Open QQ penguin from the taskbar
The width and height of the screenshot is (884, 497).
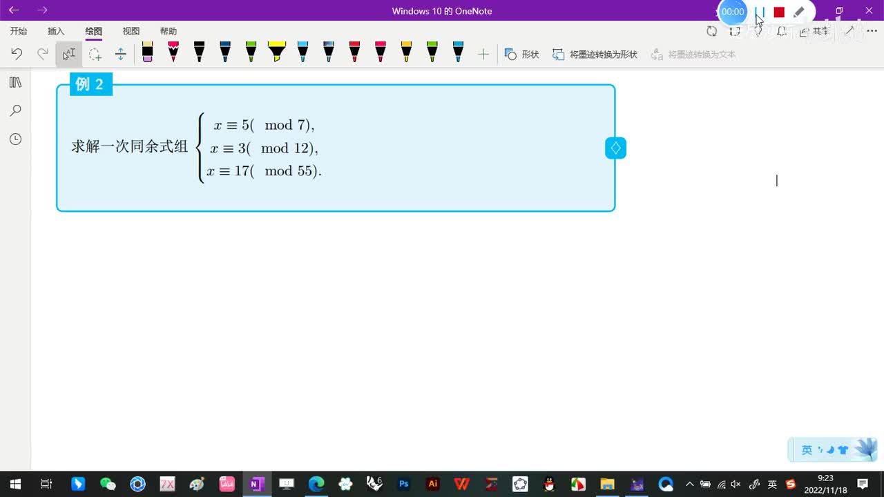(549, 484)
